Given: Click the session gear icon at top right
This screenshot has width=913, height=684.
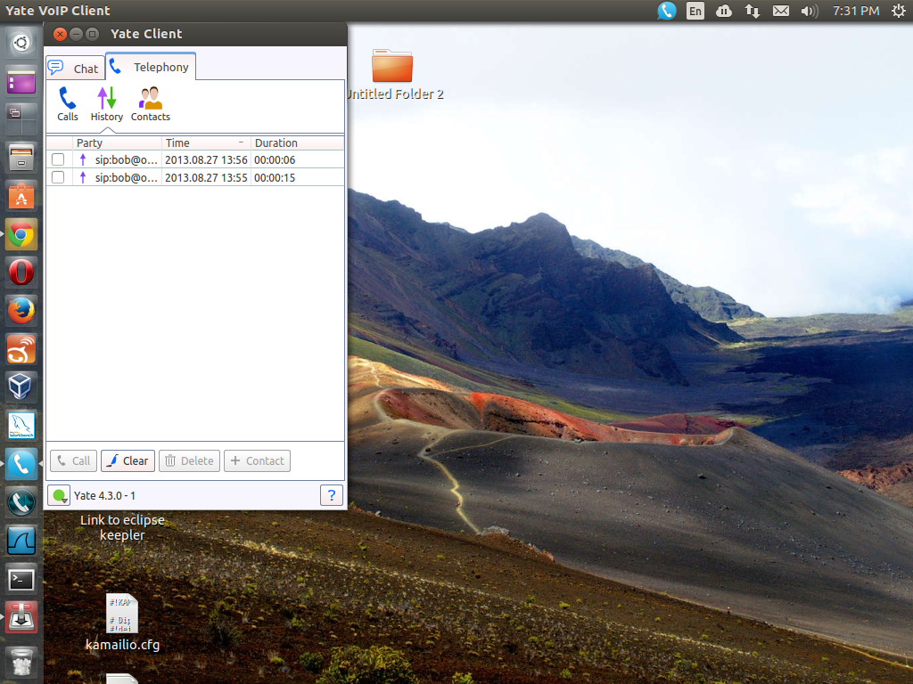Looking at the screenshot, I should tap(899, 11).
